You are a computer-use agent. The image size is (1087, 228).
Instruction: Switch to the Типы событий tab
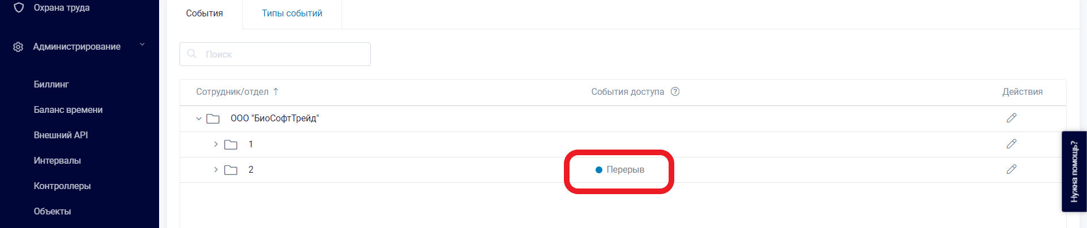pos(292,14)
